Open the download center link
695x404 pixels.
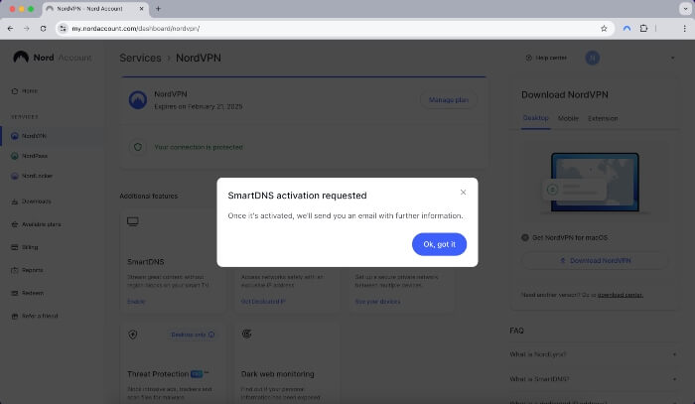621,295
